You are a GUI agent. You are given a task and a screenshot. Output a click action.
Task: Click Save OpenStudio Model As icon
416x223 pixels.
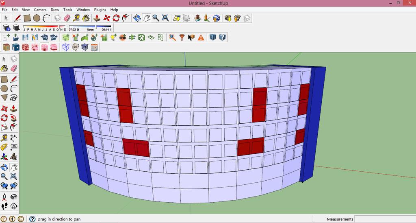(35, 37)
